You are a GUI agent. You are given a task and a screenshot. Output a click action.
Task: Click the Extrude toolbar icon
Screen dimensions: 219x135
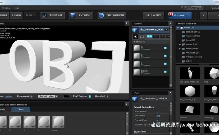pyautogui.click(x=73, y=15)
